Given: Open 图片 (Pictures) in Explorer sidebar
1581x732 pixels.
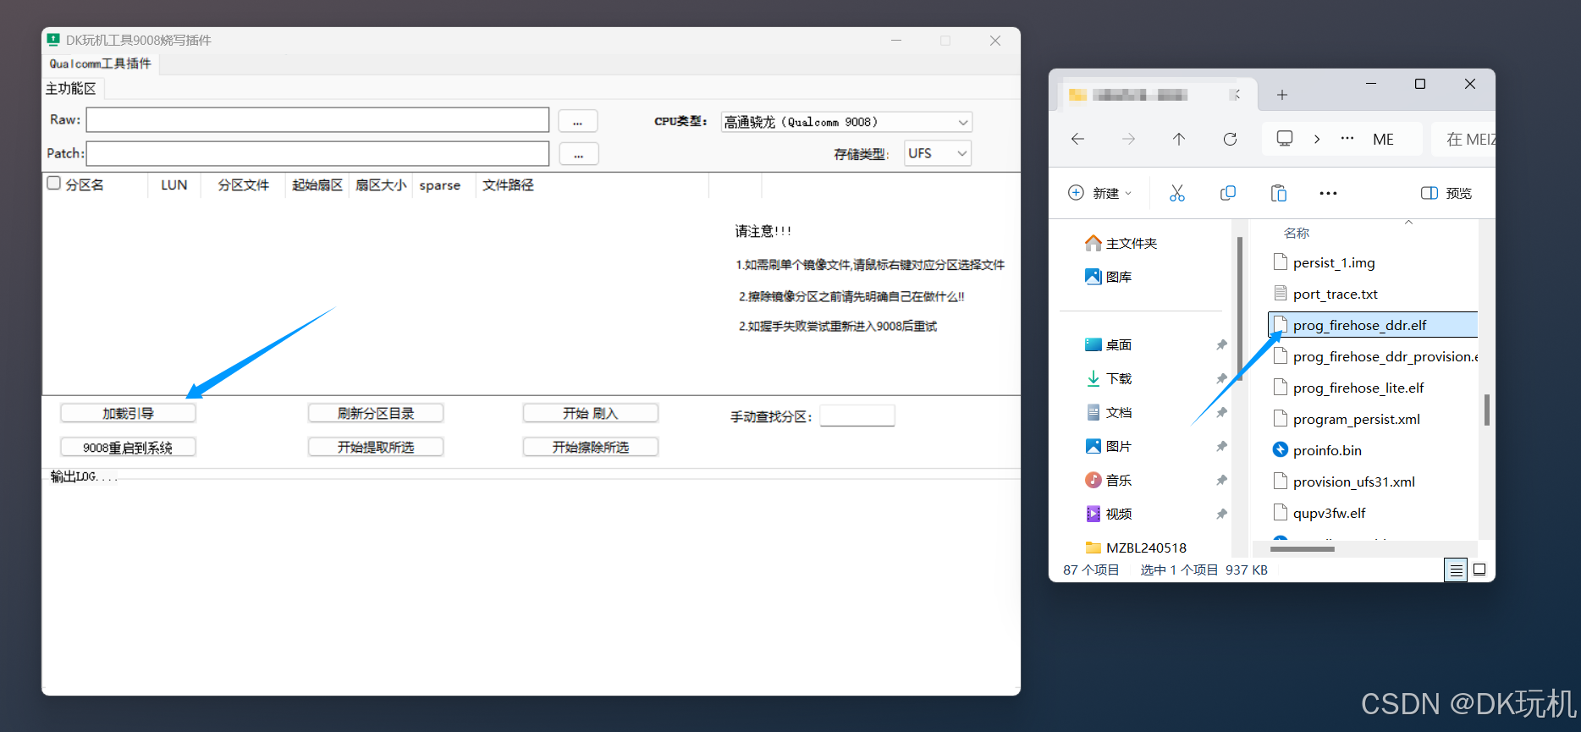Looking at the screenshot, I should pyautogui.click(x=1109, y=446).
